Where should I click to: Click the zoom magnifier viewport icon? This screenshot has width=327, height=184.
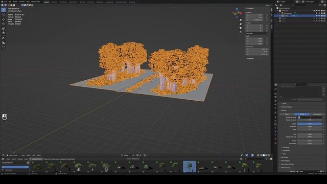[x=241, y=20]
